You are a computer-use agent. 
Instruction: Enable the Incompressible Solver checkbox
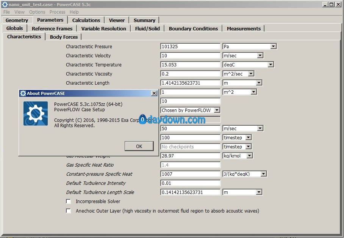click(69, 201)
